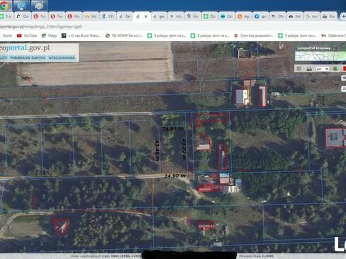Click the grid icon in map toolbar
Screen dimensions: 346x259
299,69
